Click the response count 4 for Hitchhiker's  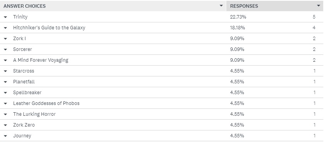pyautogui.click(x=314, y=28)
